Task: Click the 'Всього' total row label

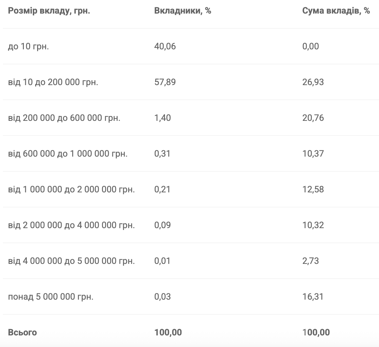Action: coord(22,332)
